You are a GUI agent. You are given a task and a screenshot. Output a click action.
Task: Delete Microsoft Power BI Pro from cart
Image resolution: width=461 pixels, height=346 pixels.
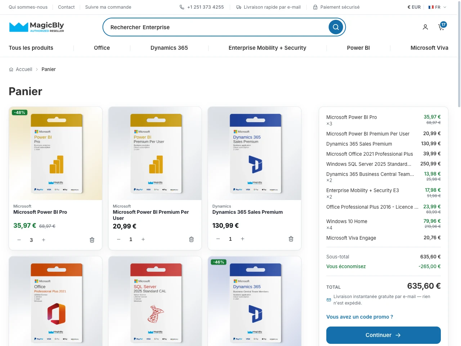92,240
